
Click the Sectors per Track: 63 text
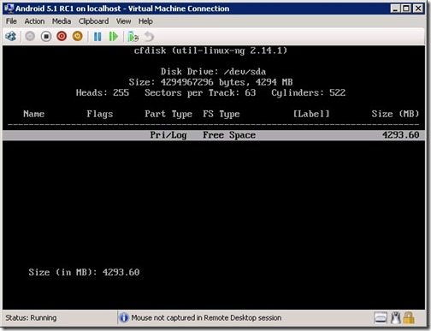(200, 93)
